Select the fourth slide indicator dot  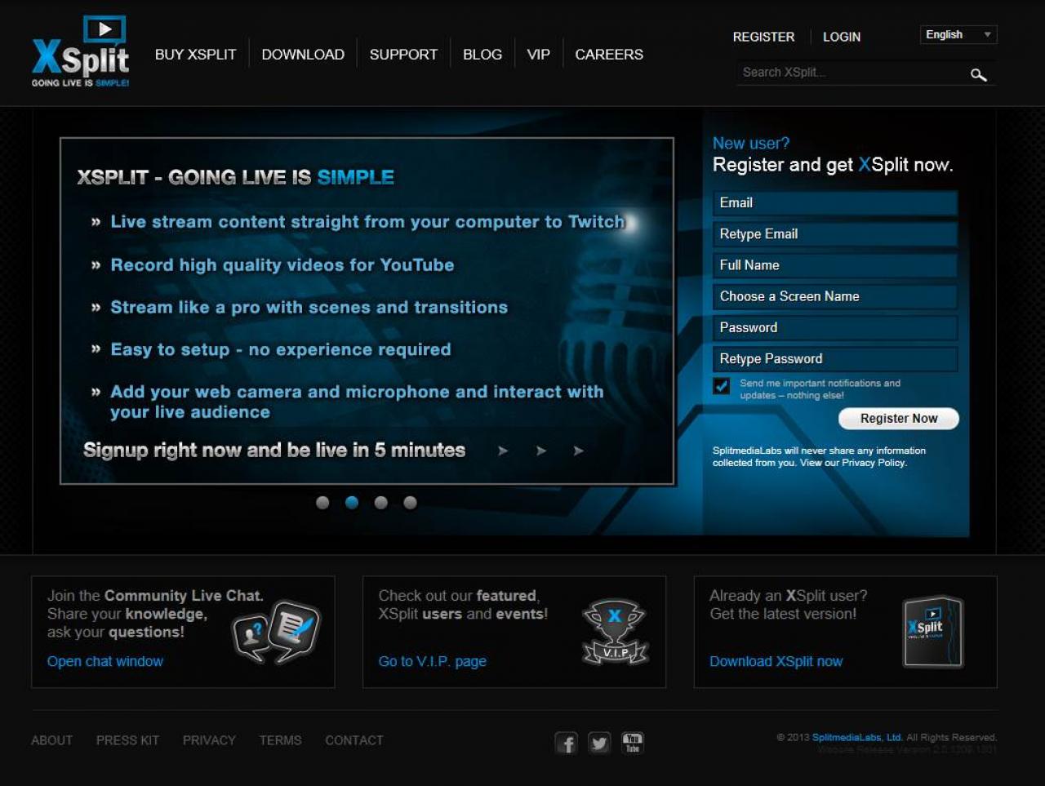410,503
